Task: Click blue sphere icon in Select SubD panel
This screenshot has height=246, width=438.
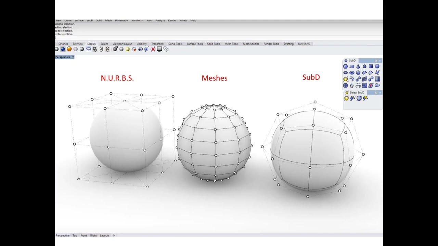Action: click(x=359, y=98)
